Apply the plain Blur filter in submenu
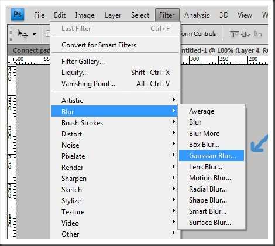Screen dimensions: 275x246 pos(212,122)
